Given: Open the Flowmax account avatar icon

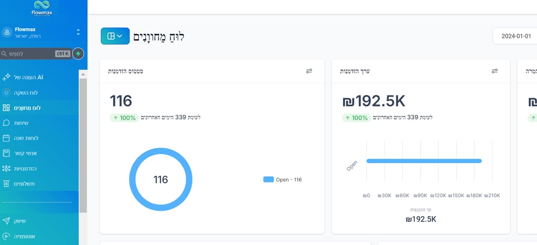Looking at the screenshot, I should [x=7, y=33].
